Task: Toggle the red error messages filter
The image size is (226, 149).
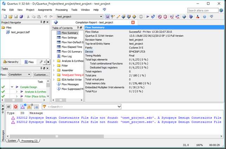Action: click(15, 107)
